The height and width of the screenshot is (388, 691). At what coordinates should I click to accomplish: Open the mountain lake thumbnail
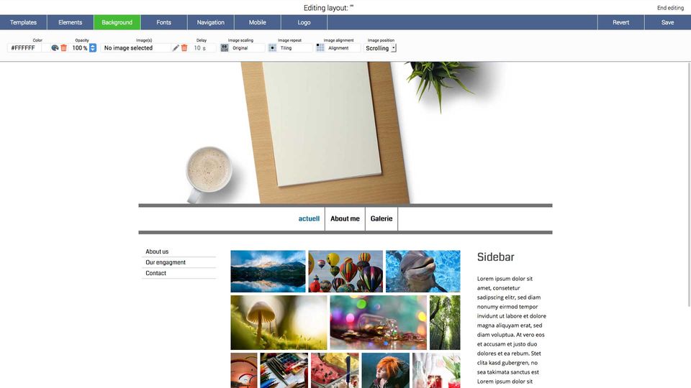pyautogui.click(x=268, y=272)
